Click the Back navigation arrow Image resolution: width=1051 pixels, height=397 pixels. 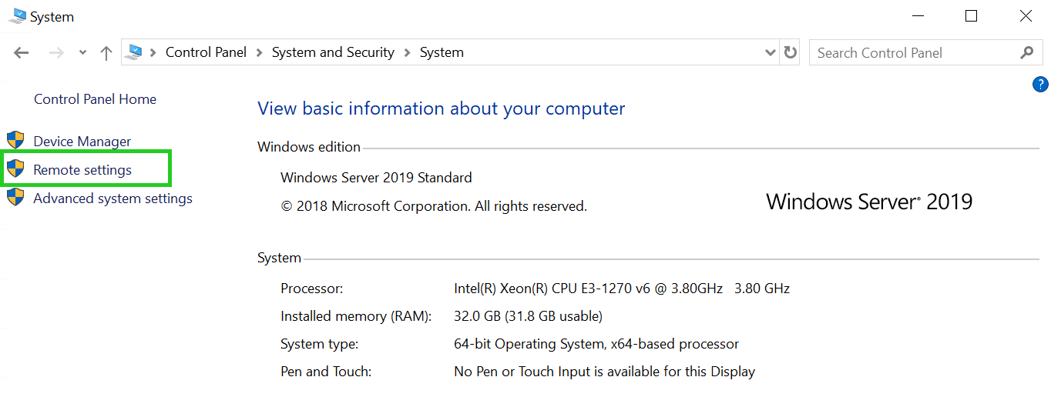click(22, 53)
